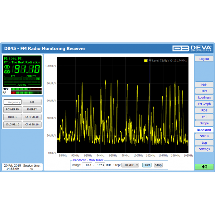Select preset Ch.4 98.10

click(x=32, y=117)
